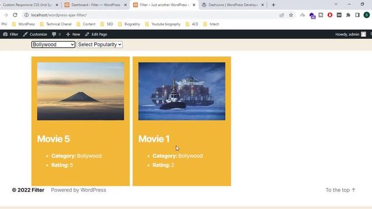The width and height of the screenshot is (372, 209).
Task: Click the forward navigation arrow
Action: click(x=6, y=15)
